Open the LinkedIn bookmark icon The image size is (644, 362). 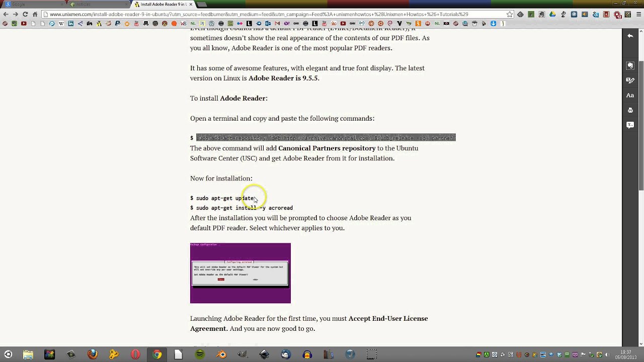pos(70,23)
